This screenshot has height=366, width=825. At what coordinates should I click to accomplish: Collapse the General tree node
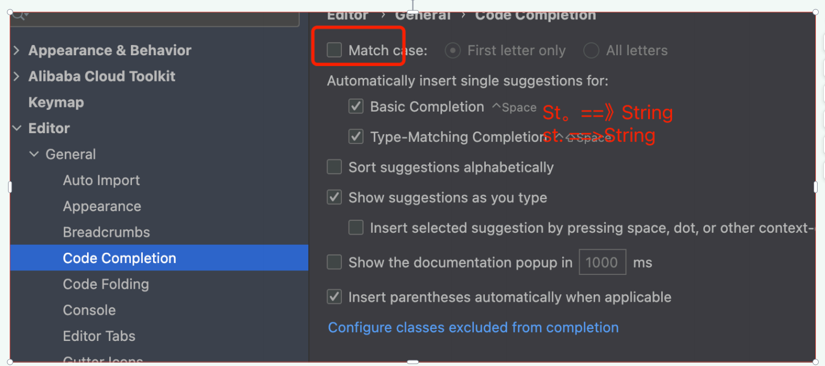pyautogui.click(x=35, y=154)
